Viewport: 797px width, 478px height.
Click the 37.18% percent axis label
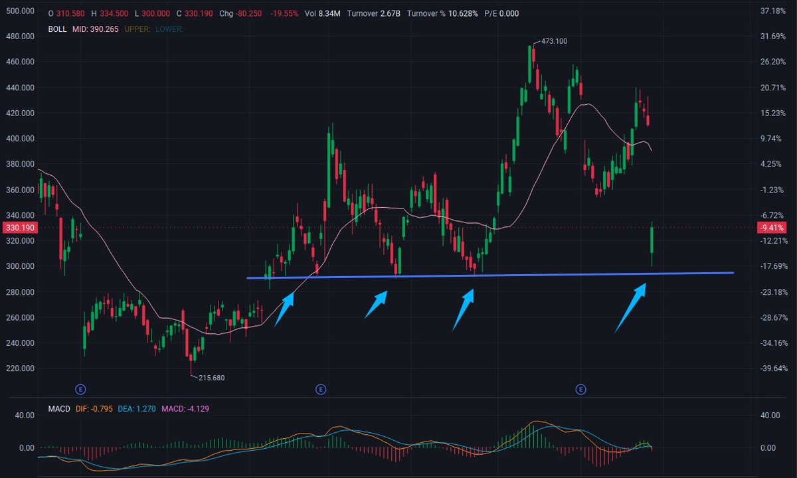click(x=774, y=11)
